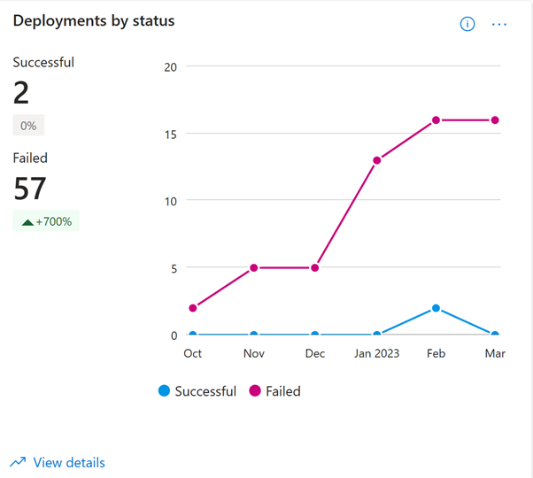
Task: Select the Failed data point for Oct
Action: [193, 308]
